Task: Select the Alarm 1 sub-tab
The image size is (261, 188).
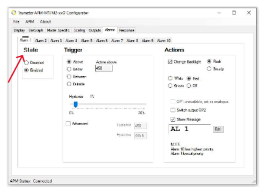Action: pyautogui.click(x=26, y=40)
